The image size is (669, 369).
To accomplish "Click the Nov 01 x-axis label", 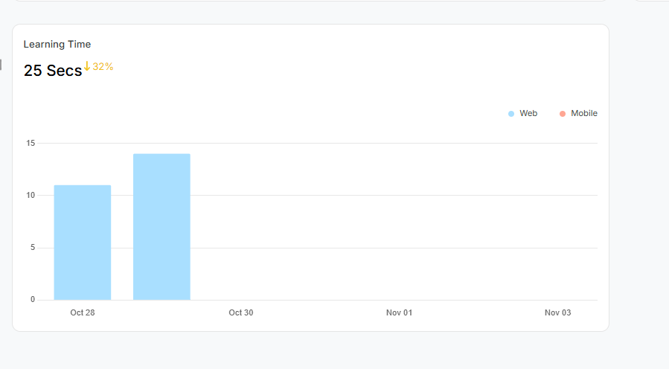I will pyautogui.click(x=399, y=313).
